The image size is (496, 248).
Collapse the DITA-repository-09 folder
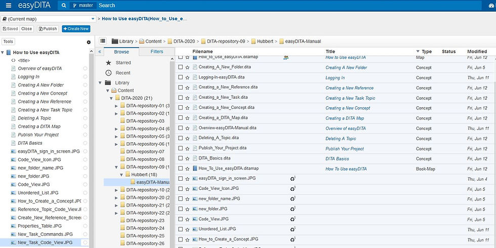116,167
